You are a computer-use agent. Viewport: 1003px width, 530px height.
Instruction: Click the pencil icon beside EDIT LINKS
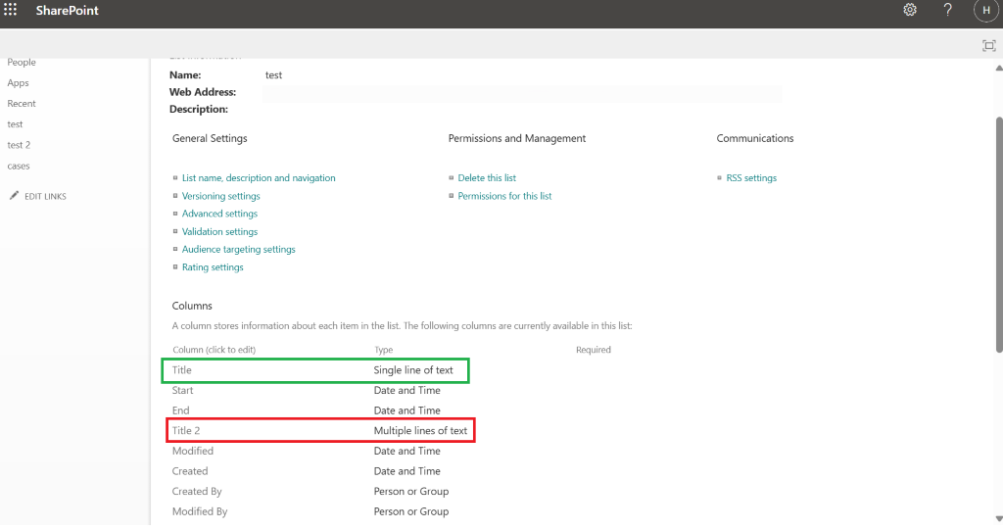coord(14,195)
